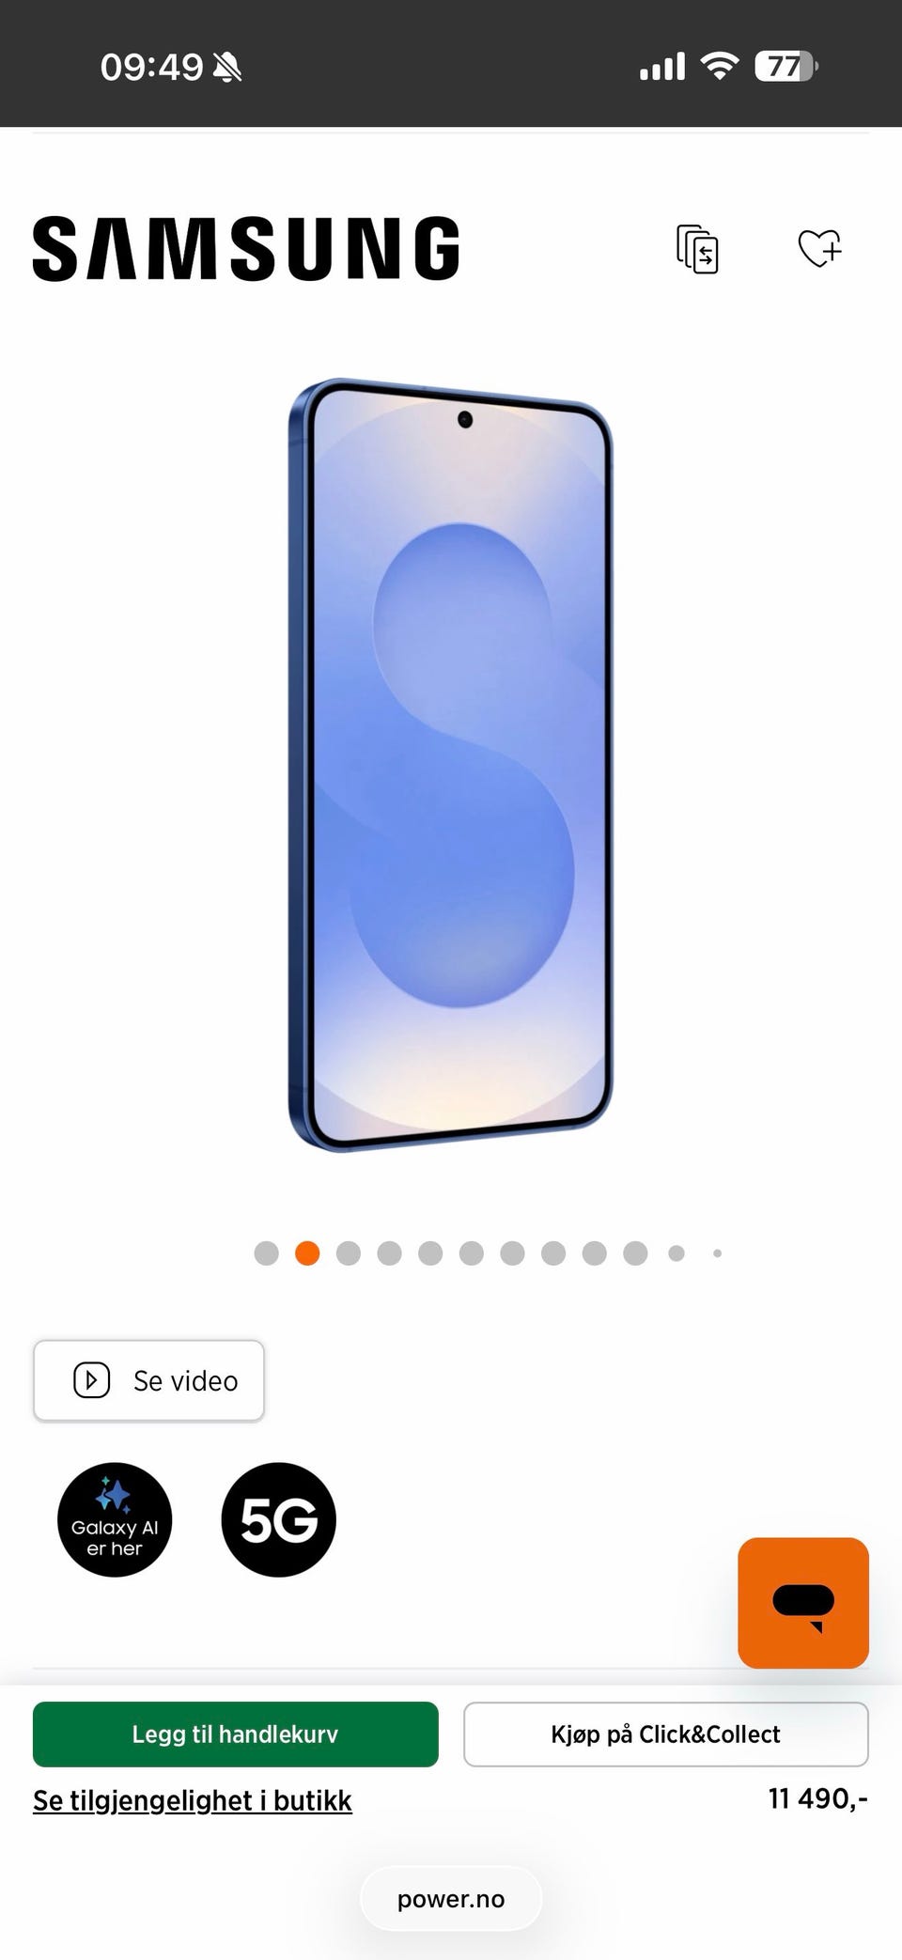Viewport: 902px width, 1960px height.
Task: Select the sixth carousel dot
Action: 472,1253
